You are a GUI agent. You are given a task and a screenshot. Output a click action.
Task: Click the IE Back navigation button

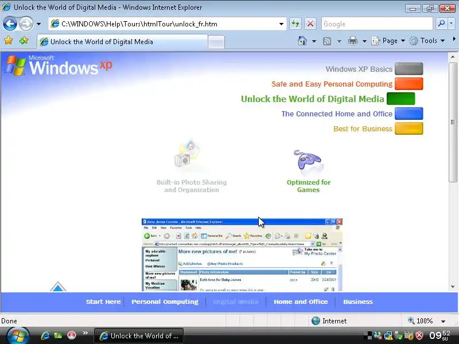tap(10, 24)
